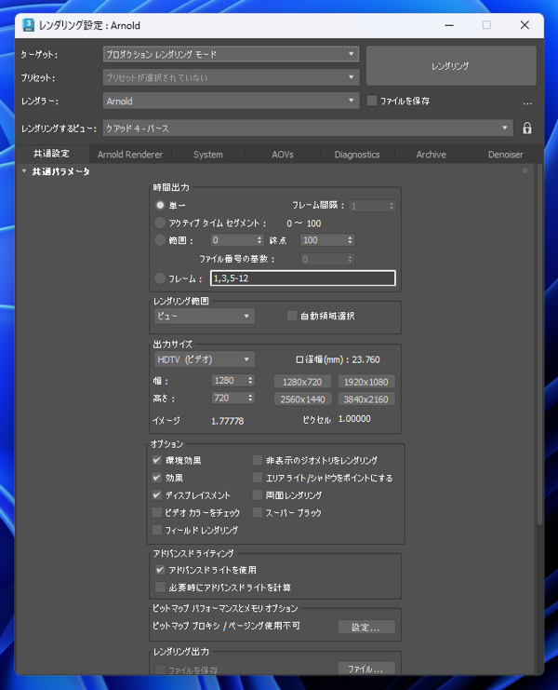Screen dimensions: 558x690
Task: Click the pixel aspect value 1.00000
Action: pyautogui.click(x=354, y=419)
